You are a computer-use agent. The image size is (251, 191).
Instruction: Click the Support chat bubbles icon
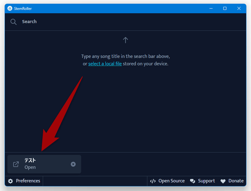192,181
